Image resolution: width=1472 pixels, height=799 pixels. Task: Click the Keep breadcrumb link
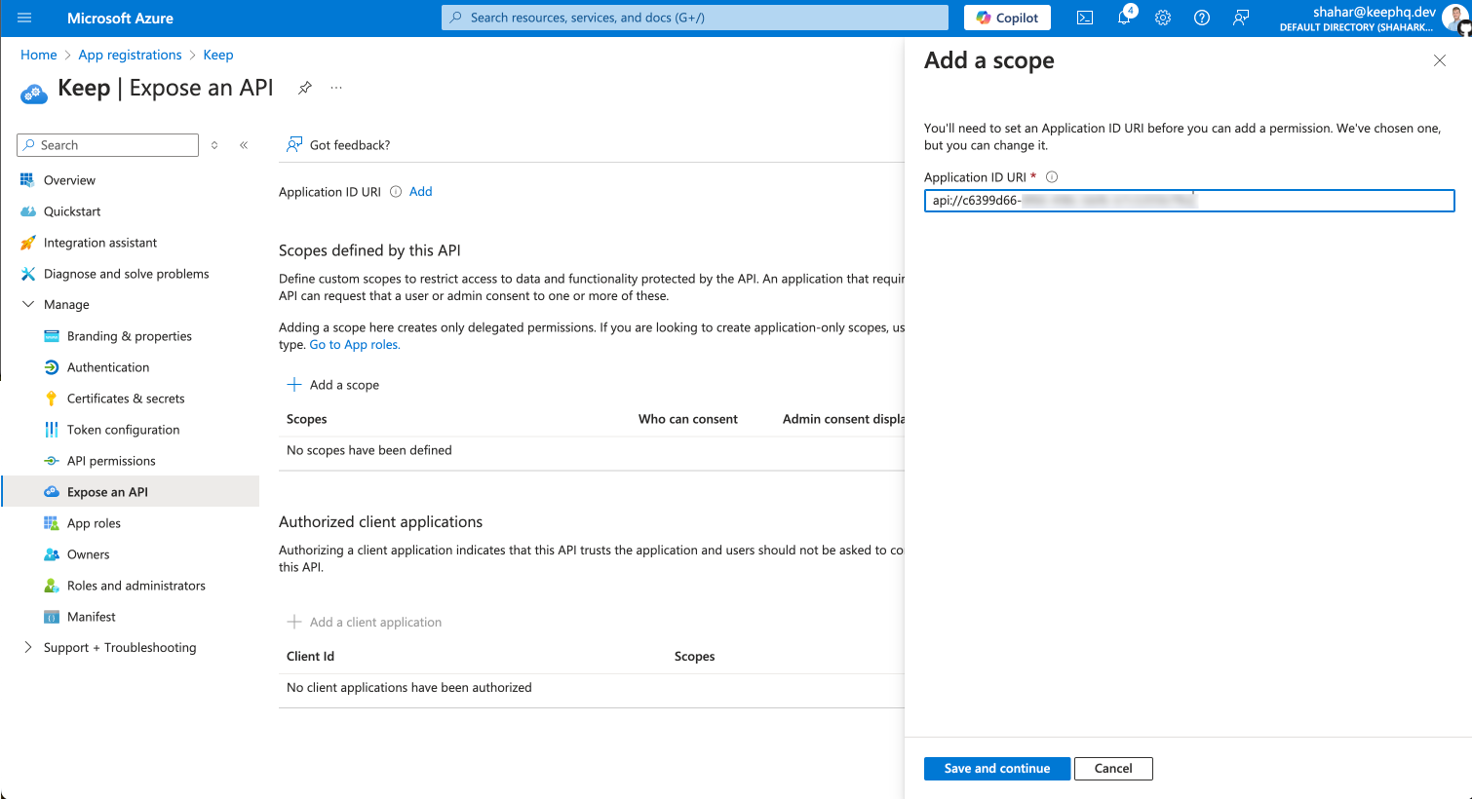(218, 56)
